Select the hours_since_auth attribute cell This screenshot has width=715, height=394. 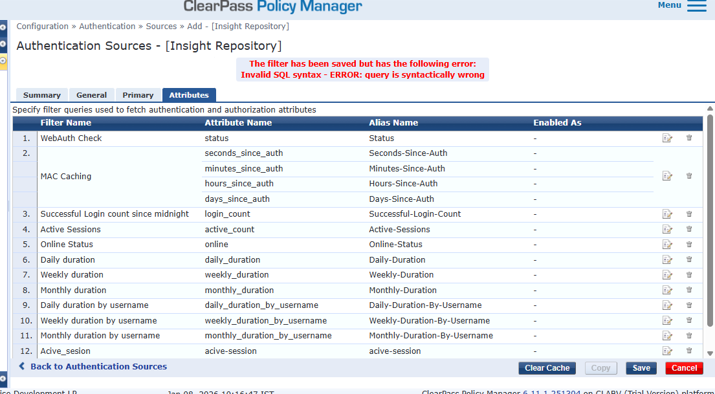tap(239, 184)
